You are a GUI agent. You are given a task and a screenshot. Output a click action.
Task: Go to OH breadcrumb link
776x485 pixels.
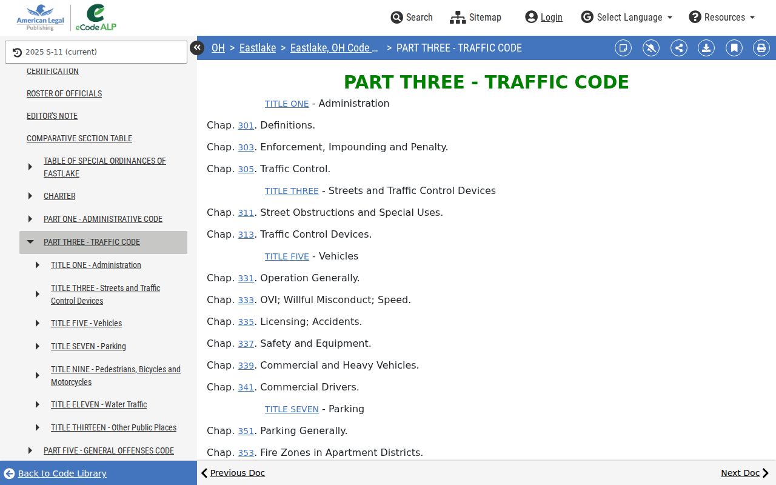[x=218, y=48]
